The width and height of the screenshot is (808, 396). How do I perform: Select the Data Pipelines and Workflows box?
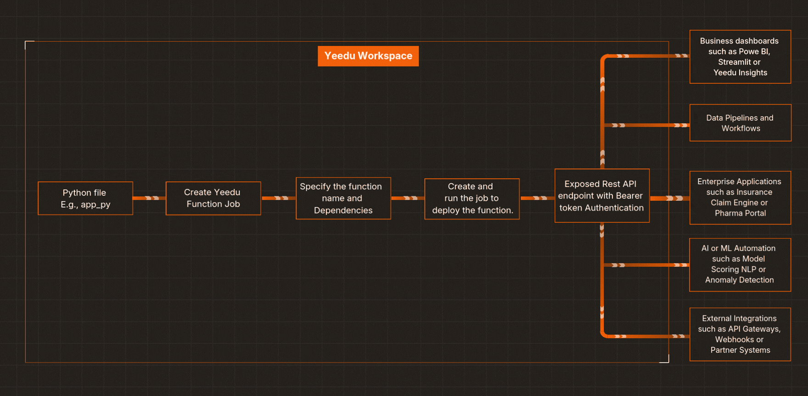pyautogui.click(x=740, y=123)
